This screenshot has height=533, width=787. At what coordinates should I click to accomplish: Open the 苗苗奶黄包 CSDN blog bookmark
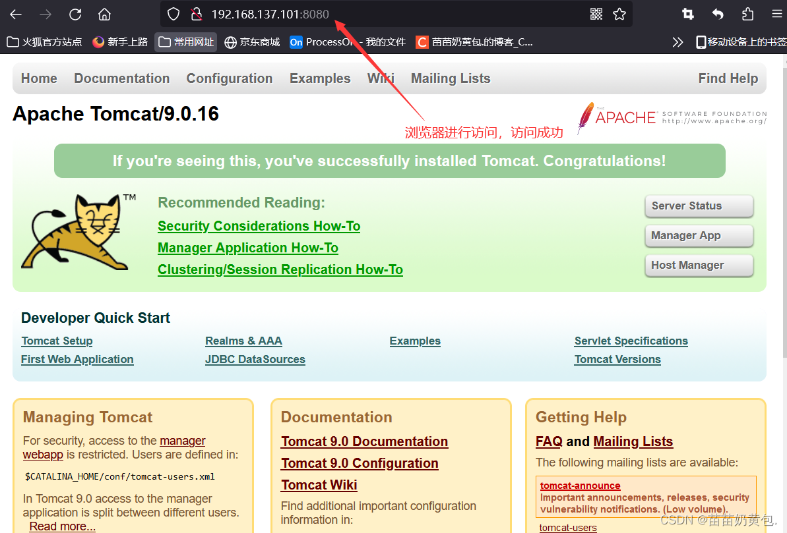point(474,42)
